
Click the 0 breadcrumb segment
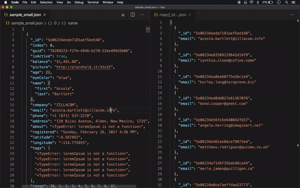(55, 23)
